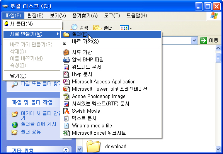Click the 이동 go button
The width and height of the screenshot is (223, 154).
point(209,41)
